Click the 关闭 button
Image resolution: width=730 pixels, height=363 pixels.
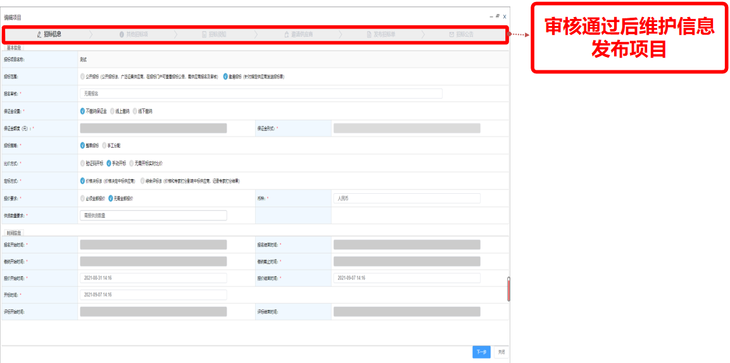tap(501, 352)
